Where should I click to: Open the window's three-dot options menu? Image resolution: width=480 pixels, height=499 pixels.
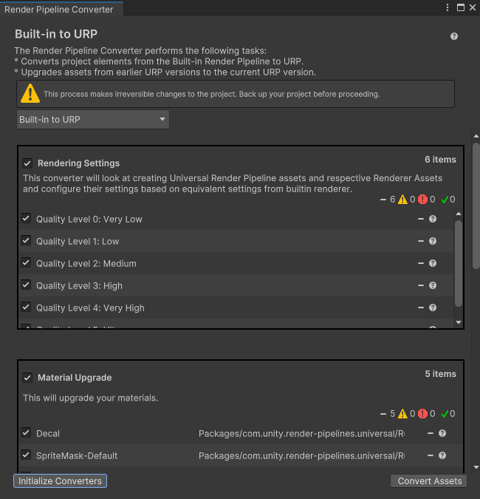pyautogui.click(x=448, y=7)
